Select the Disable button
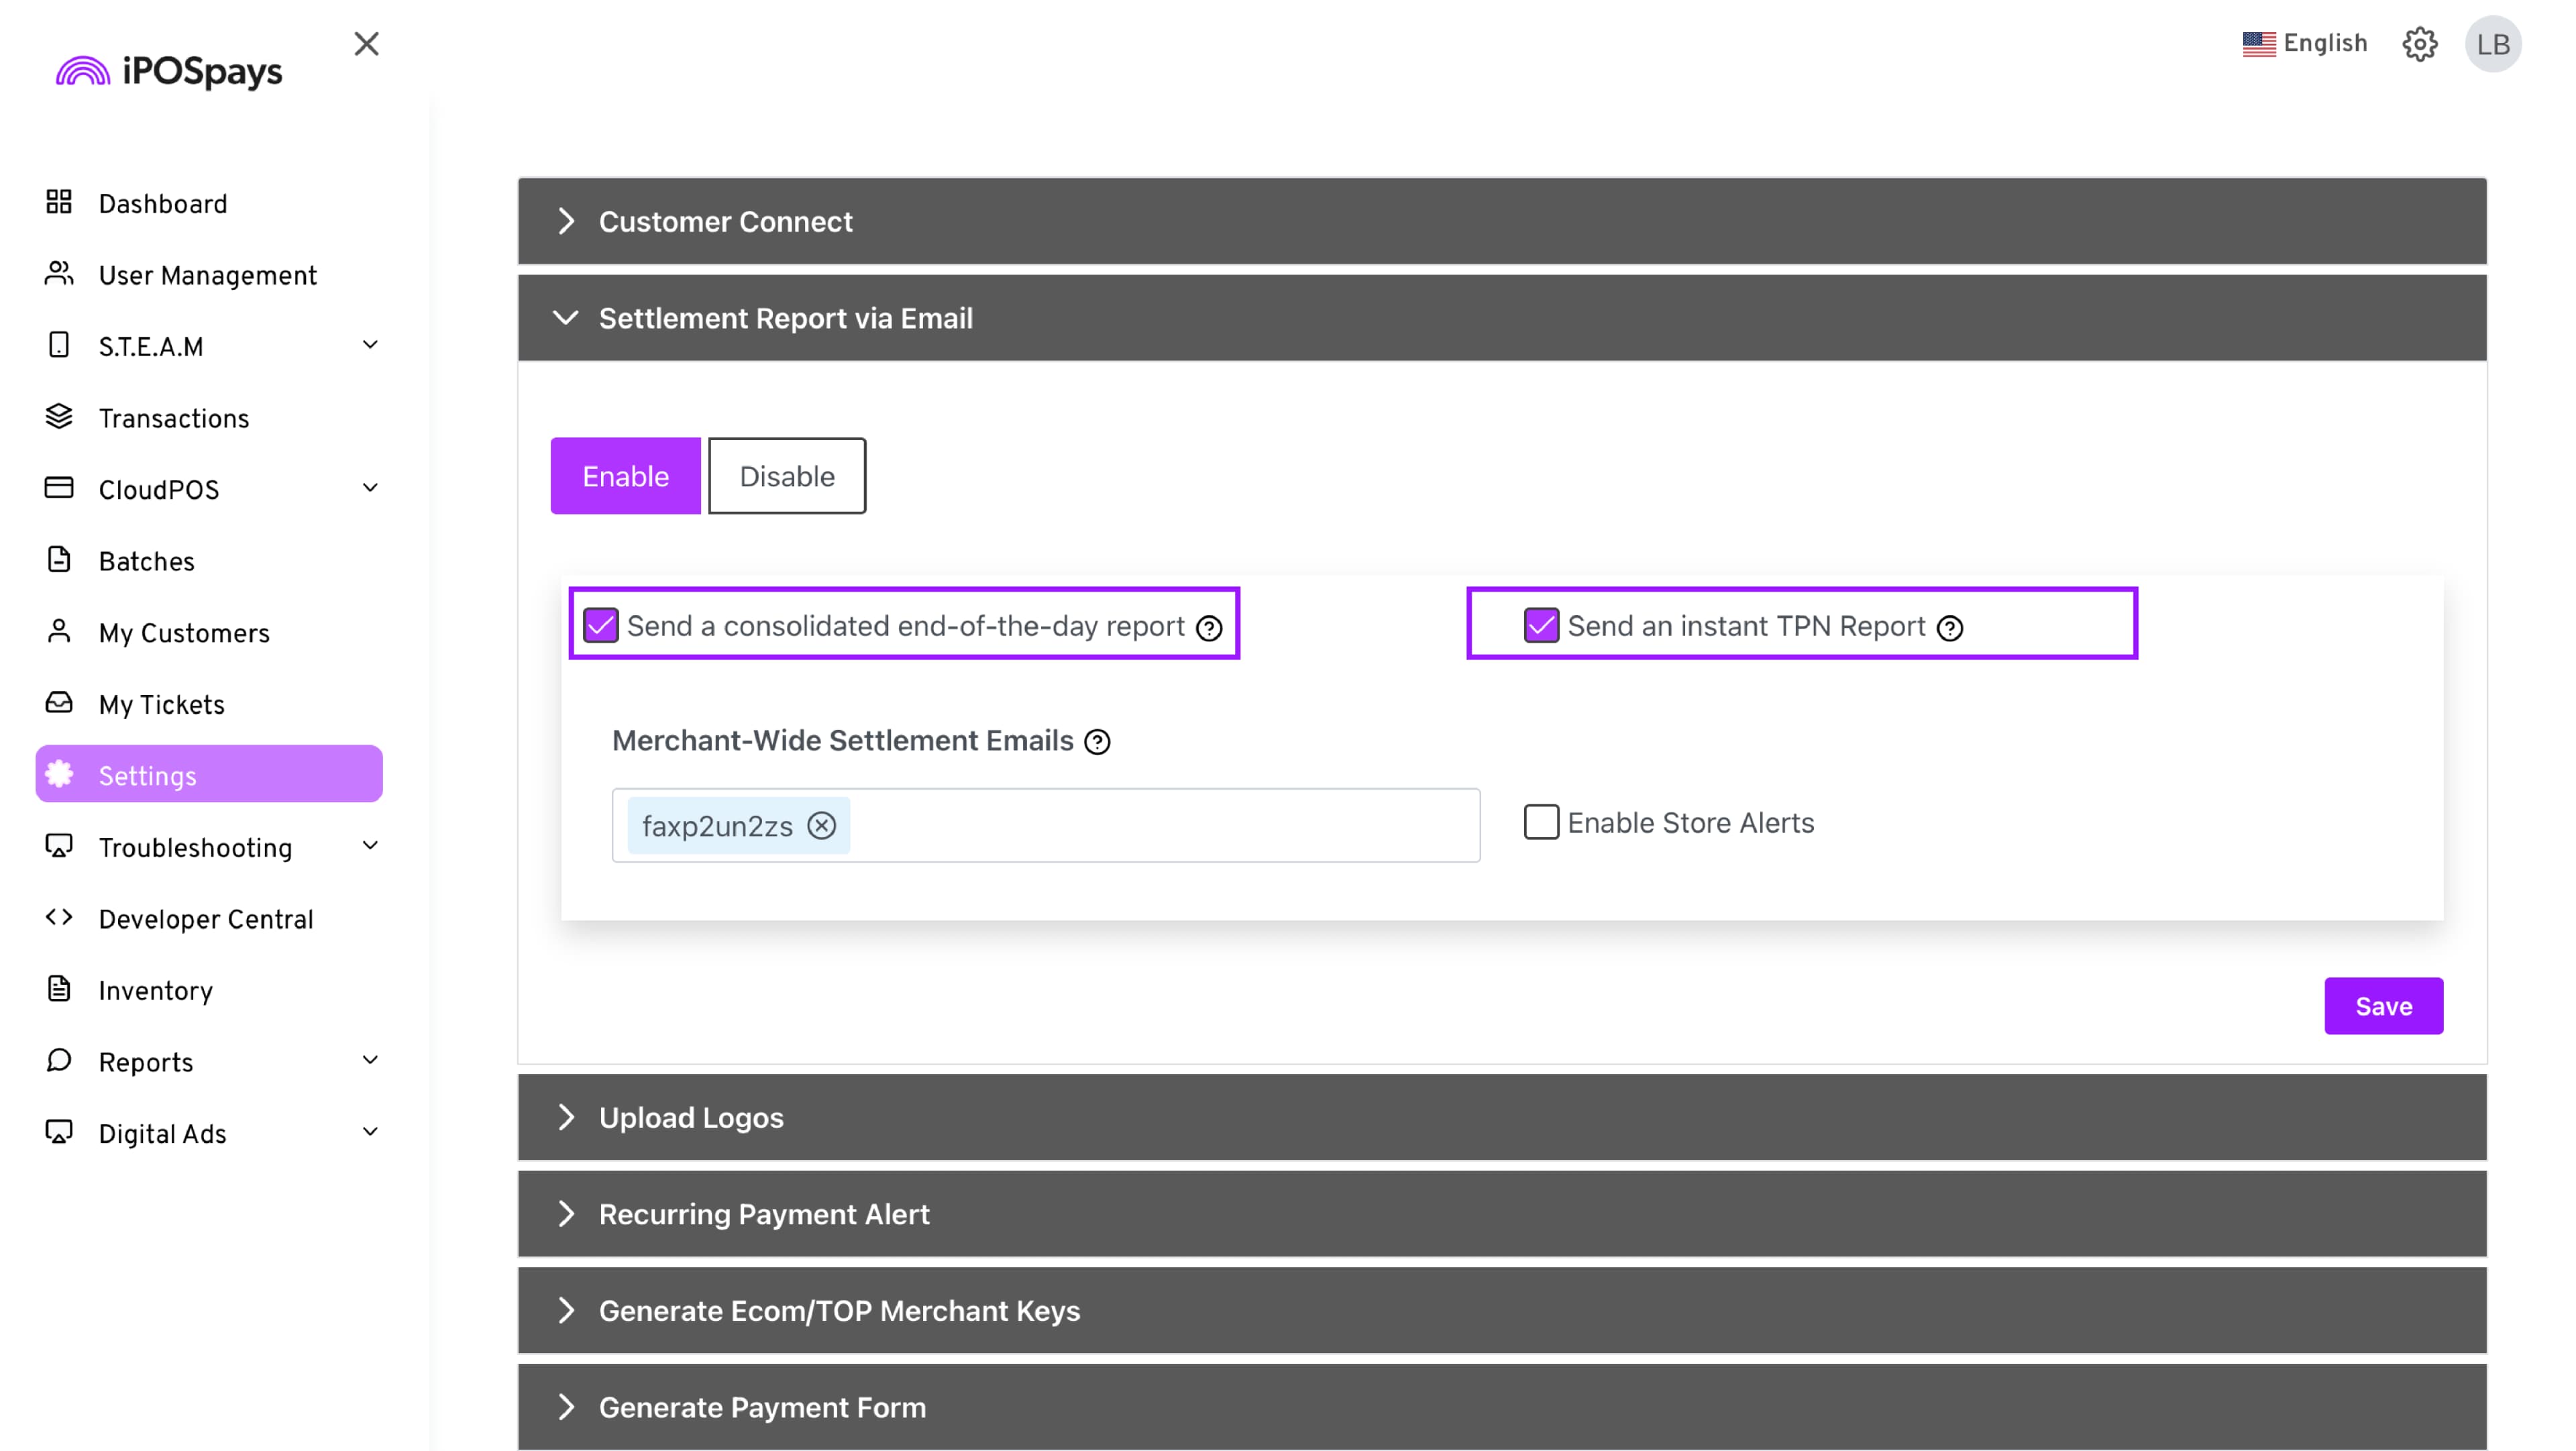 786,476
